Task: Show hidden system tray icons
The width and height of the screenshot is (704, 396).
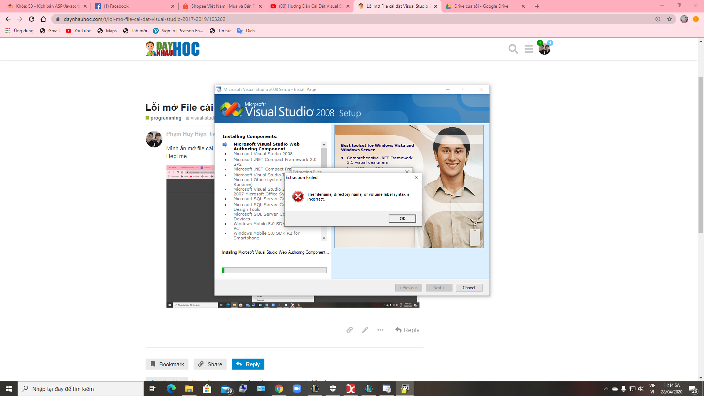Action: tap(606, 389)
